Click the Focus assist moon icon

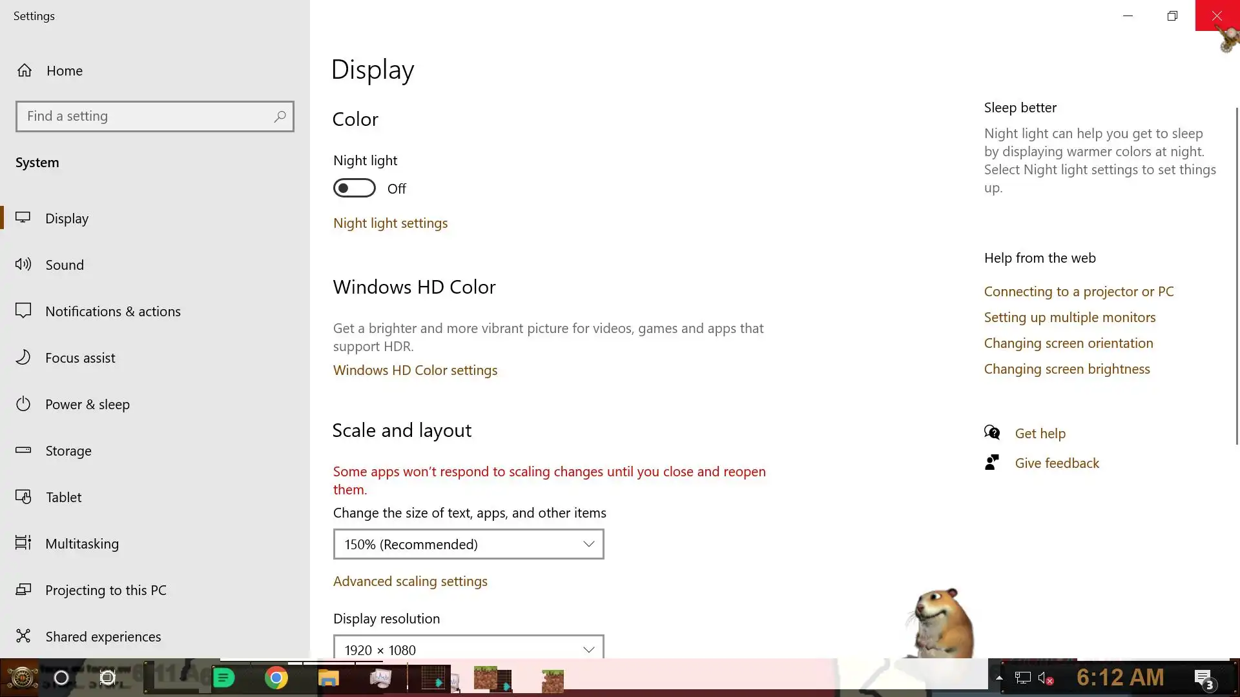click(23, 358)
